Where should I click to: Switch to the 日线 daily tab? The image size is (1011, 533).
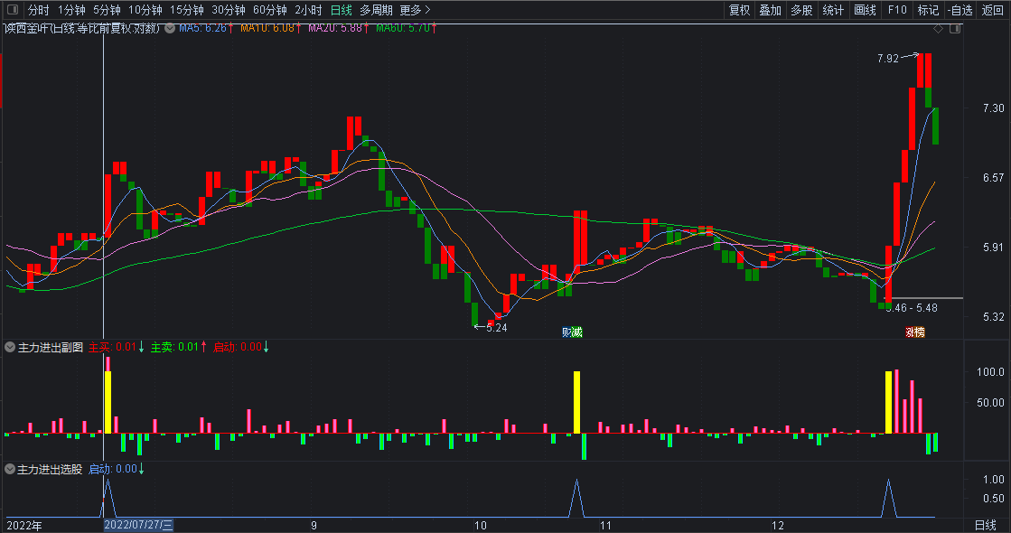tap(342, 10)
